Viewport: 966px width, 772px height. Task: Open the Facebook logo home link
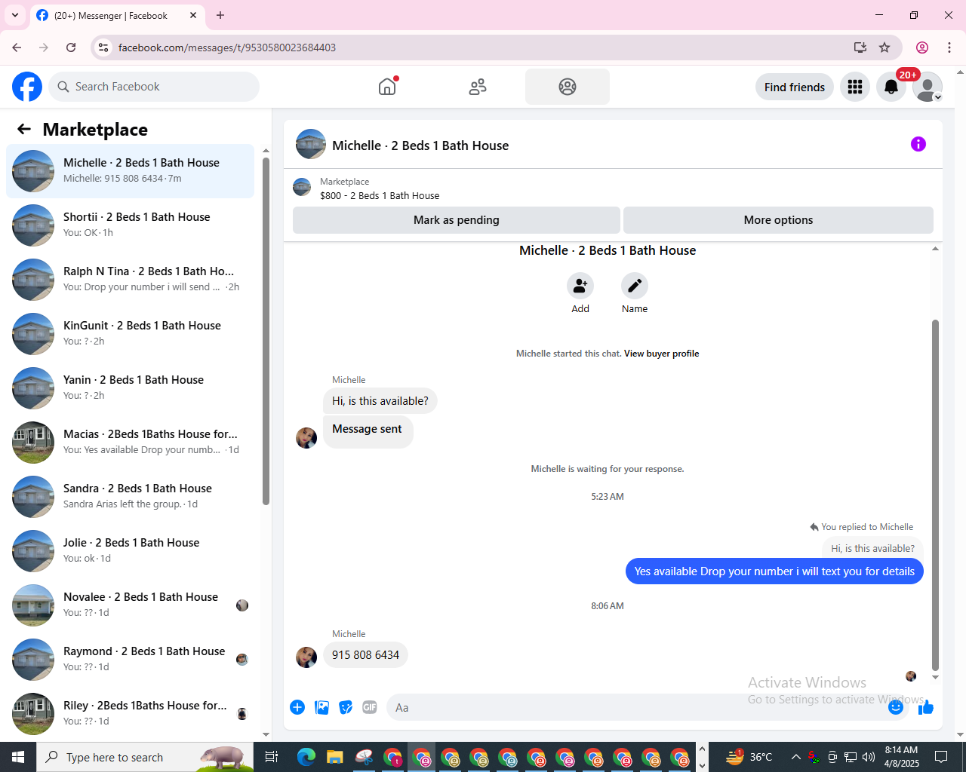pyautogui.click(x=27, y=87)
